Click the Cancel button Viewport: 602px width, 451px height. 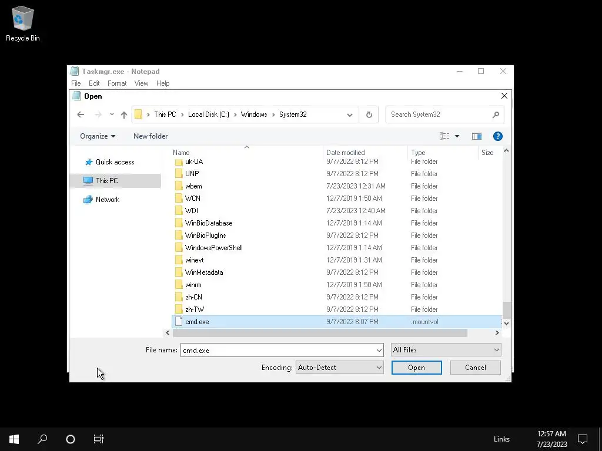[475, 368]
